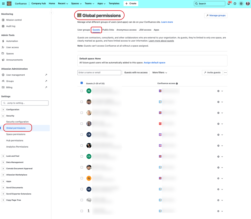Image resolution: width=251 pixels, height=219 pixels.
Task: Open the Hub permissions settings page
Action: [x=15, y=141]
